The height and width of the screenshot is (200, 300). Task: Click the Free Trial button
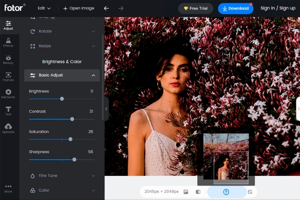[195, 9]
